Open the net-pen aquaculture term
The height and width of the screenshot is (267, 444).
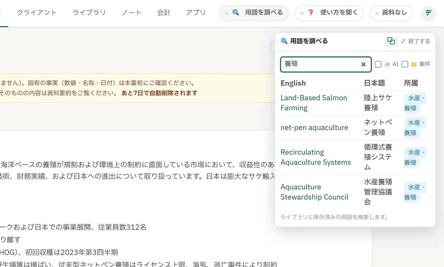pyautogui.click(x=314, y=127)
